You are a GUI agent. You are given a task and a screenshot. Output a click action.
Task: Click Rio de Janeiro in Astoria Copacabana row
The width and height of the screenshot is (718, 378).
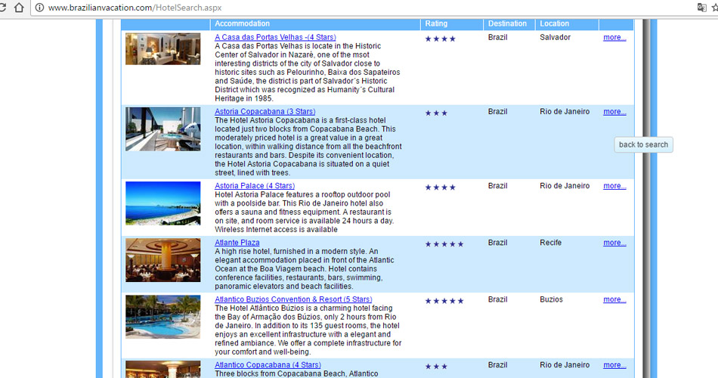coord(565,111)
